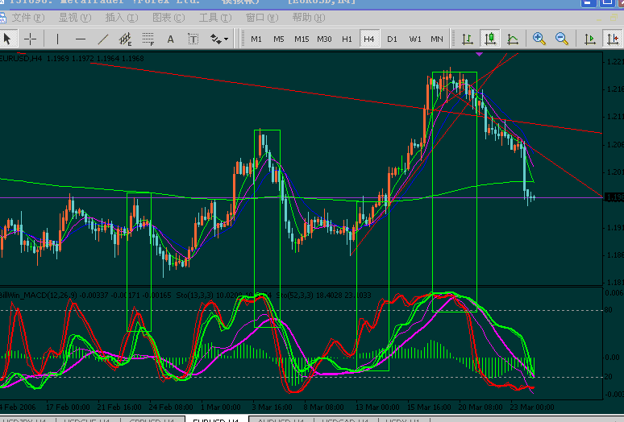Toggle Chart Shift from right border
Image resolution: width=624 pixels, height=422 pixels.
[x=613, y=39]
